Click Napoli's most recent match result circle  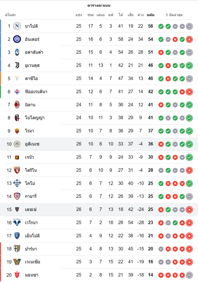(190, 26)
